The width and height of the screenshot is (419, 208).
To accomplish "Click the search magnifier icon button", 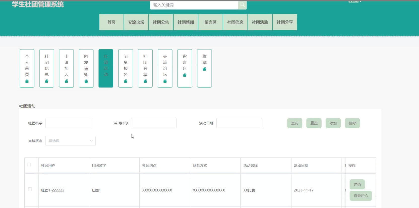I will [x=242, y=5].
